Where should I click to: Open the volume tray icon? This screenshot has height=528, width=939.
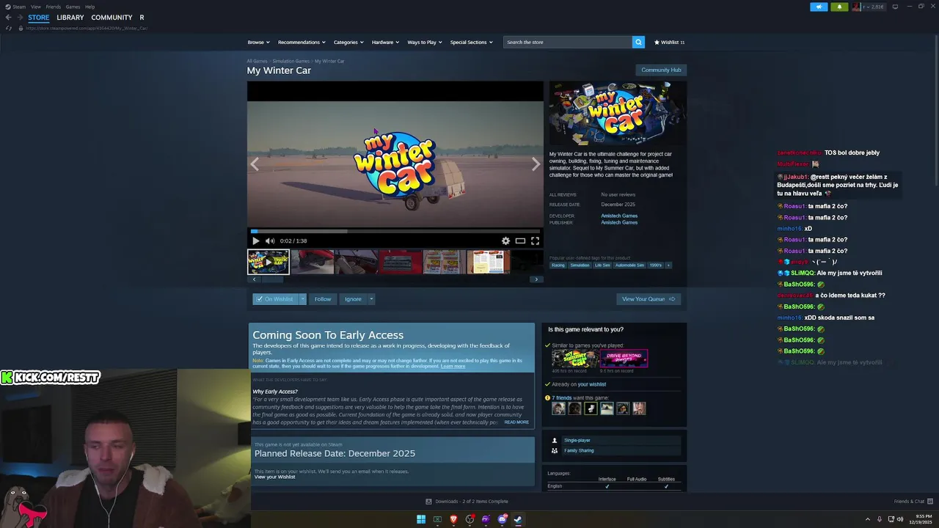[x=900, y=519]
